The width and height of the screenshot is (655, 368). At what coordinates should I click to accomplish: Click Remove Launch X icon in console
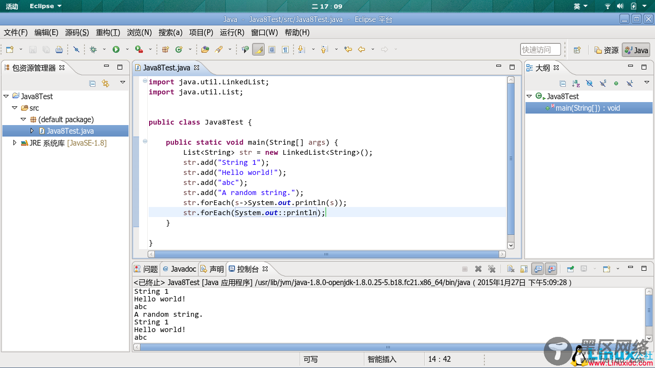coord(478,269)
